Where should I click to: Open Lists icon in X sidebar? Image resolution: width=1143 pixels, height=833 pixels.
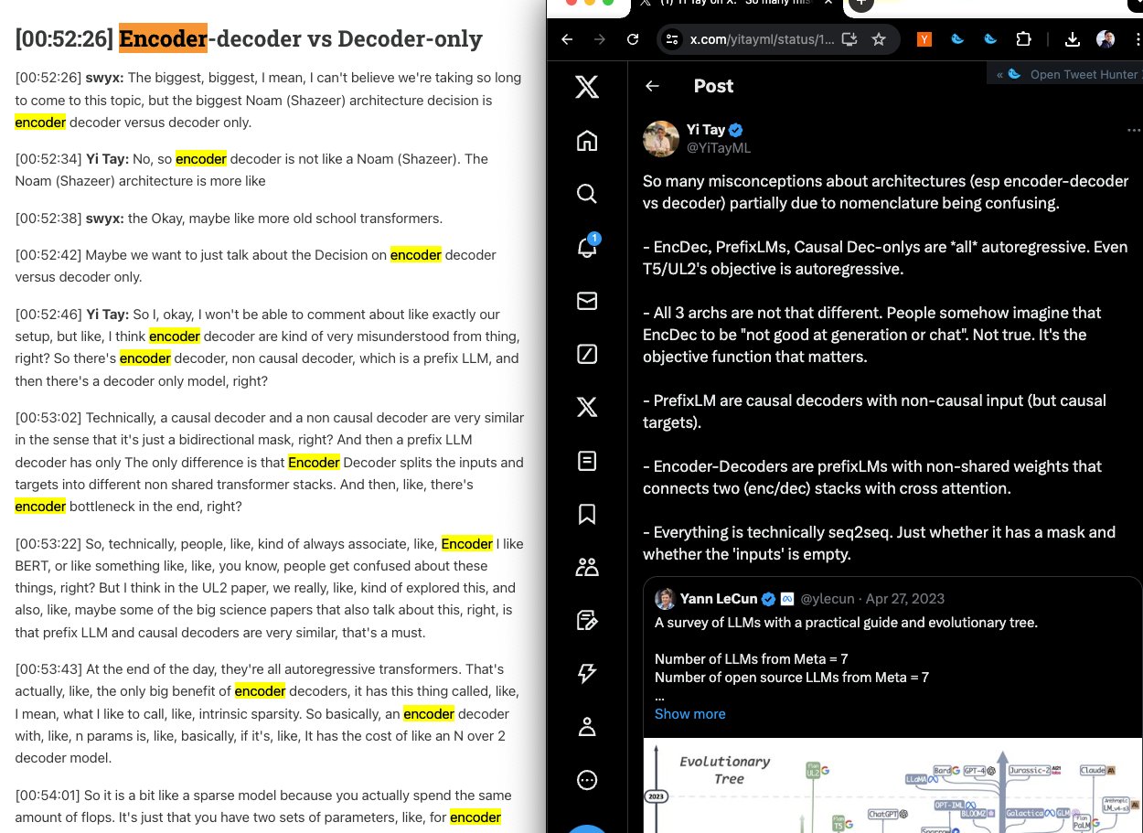[587, 461]
